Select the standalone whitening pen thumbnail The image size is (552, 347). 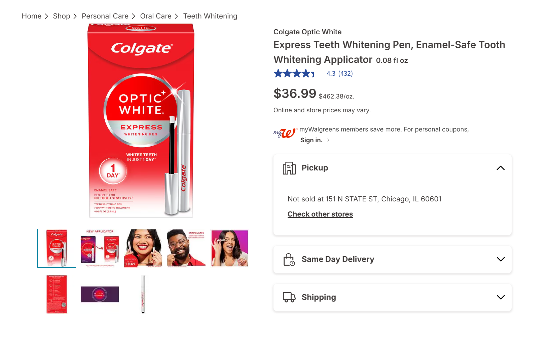[x=143, y=294]
